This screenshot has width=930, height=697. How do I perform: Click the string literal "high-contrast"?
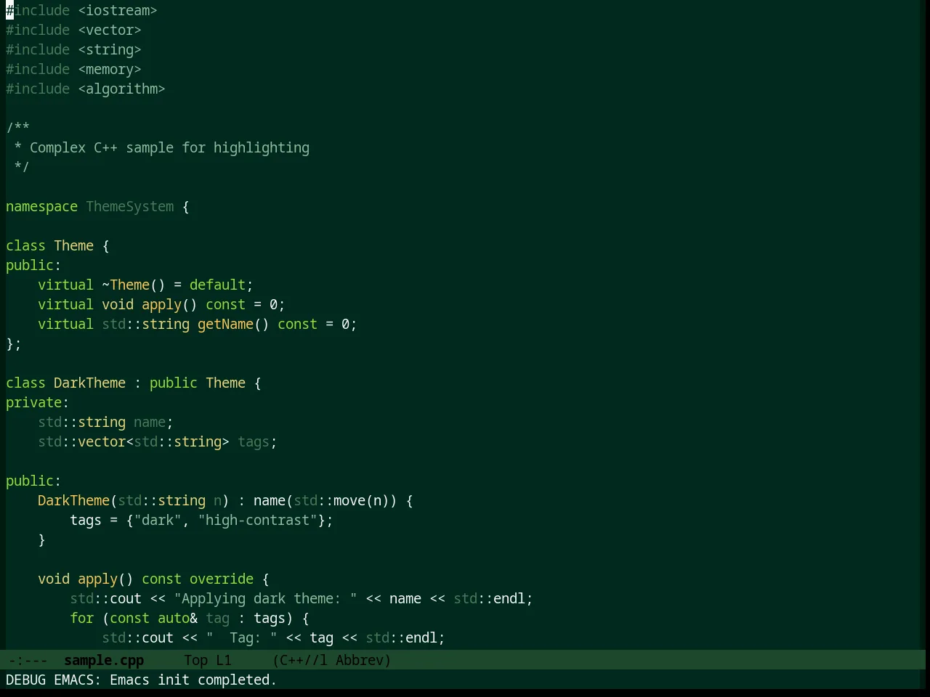pos(257,521)
